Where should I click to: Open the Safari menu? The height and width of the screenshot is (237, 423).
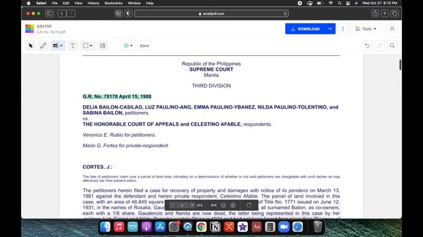click(x=41, y=3)
